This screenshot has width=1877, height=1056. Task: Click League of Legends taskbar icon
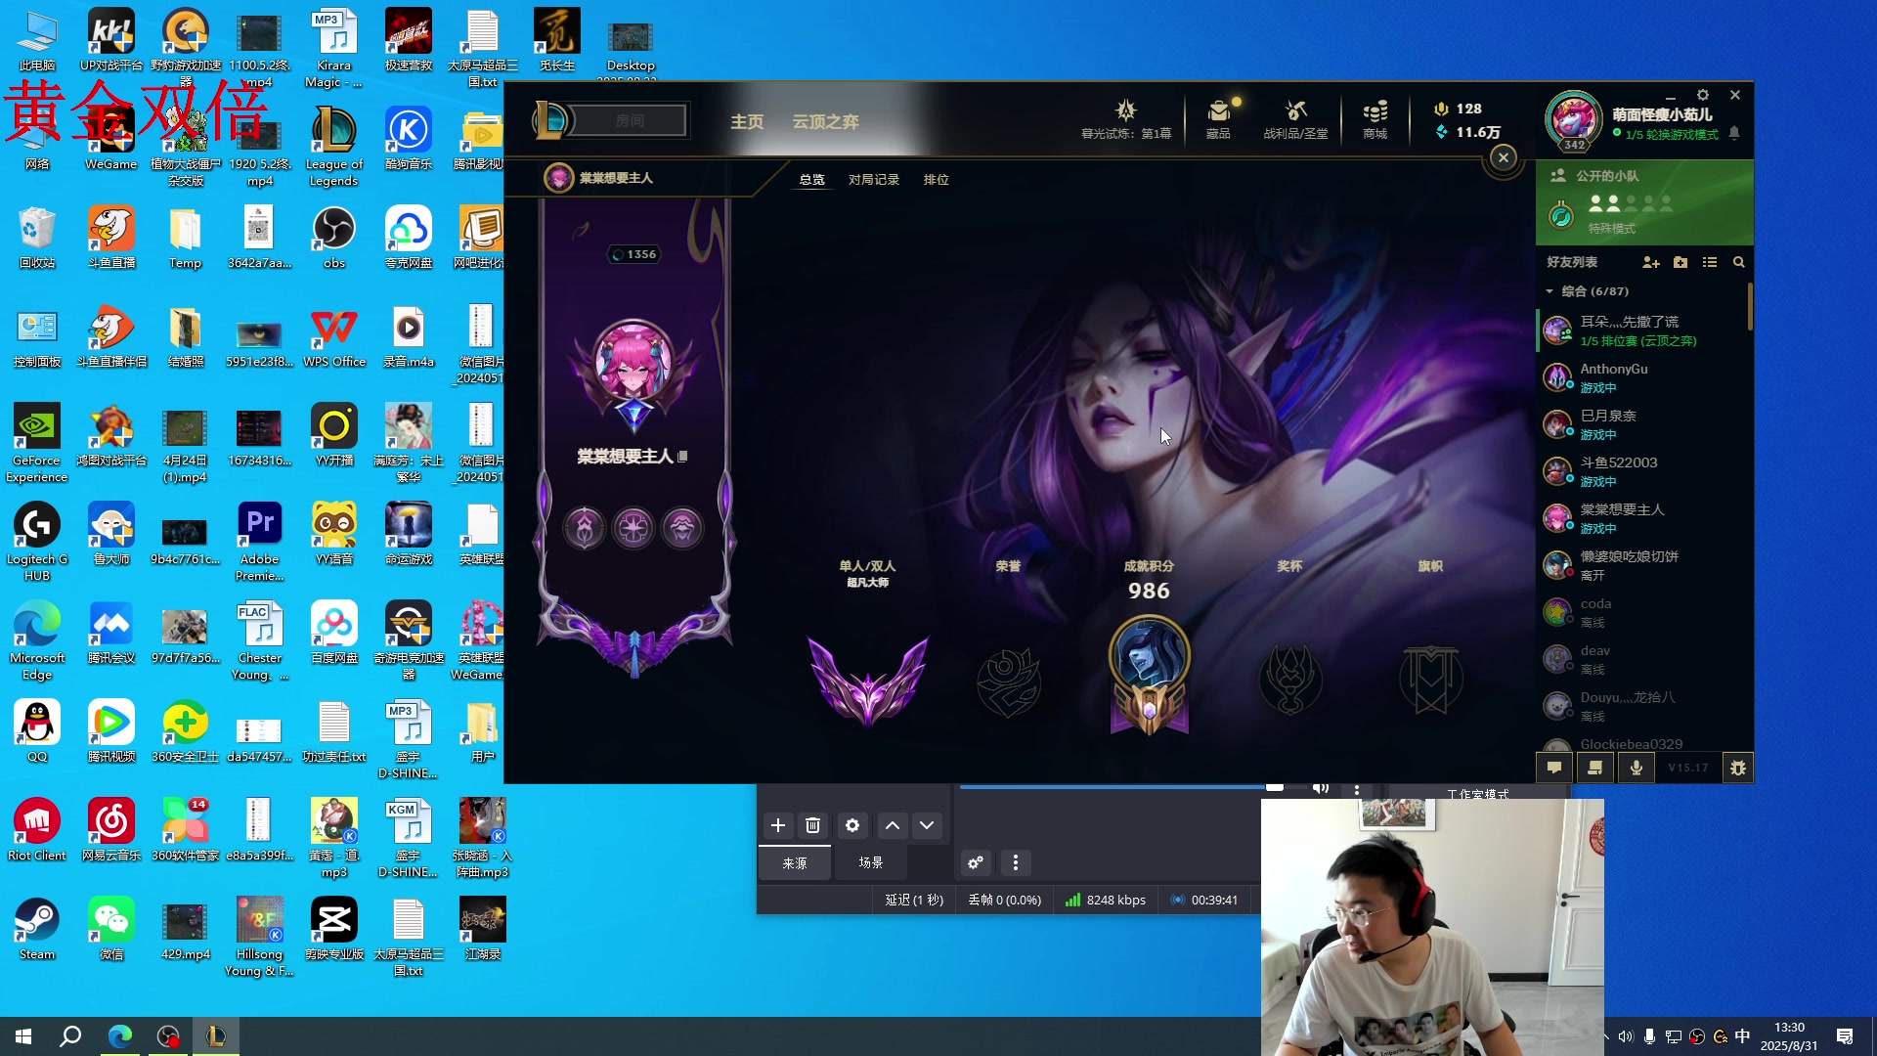216,1036
